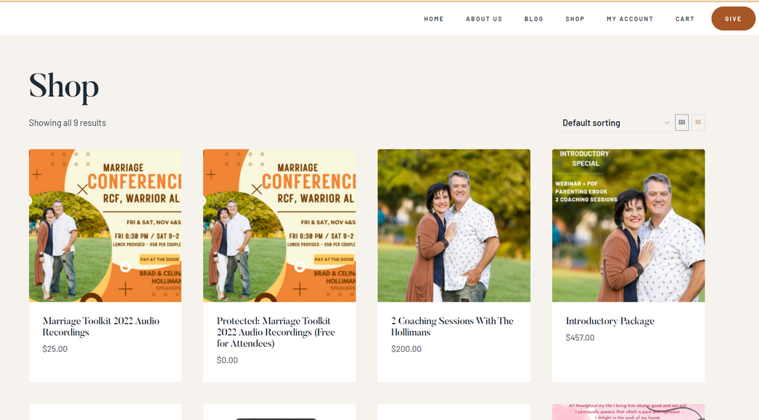Navigate to the Blog

pos(534,19)
